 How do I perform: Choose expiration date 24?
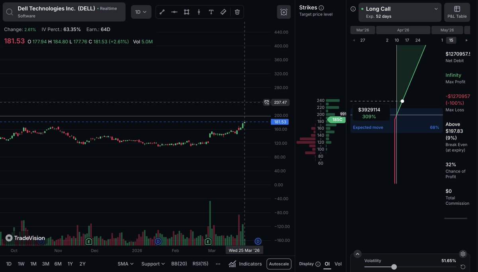pyautogui.click(x=417, y=40)
